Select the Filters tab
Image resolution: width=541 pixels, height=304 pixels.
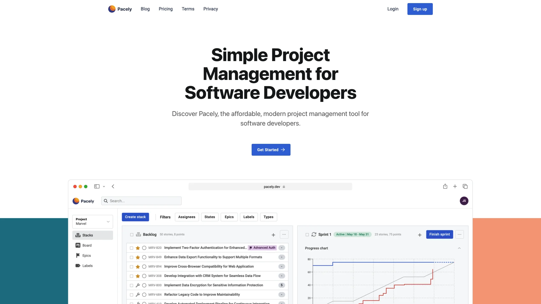pyautogui.click(x=165, y=217)
